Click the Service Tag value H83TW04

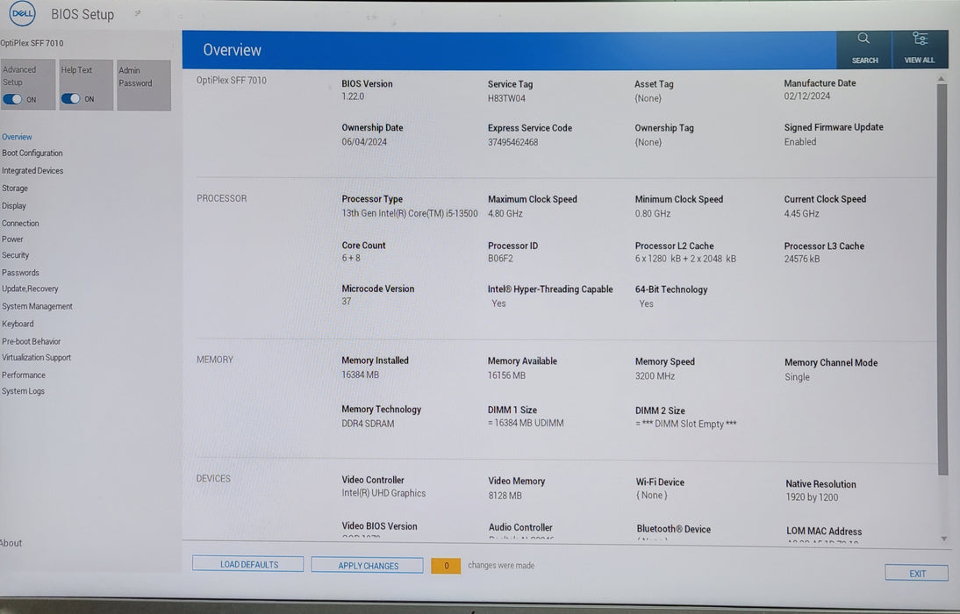click(506, 98)
